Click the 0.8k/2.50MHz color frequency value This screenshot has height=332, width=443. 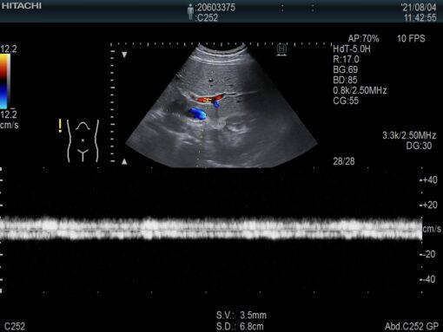pyautogui.click(x=360, y=90)
